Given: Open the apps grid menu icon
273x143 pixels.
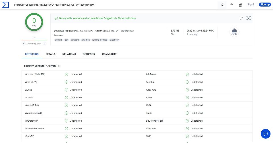Looking at the screenshot, I should [241, 5].
